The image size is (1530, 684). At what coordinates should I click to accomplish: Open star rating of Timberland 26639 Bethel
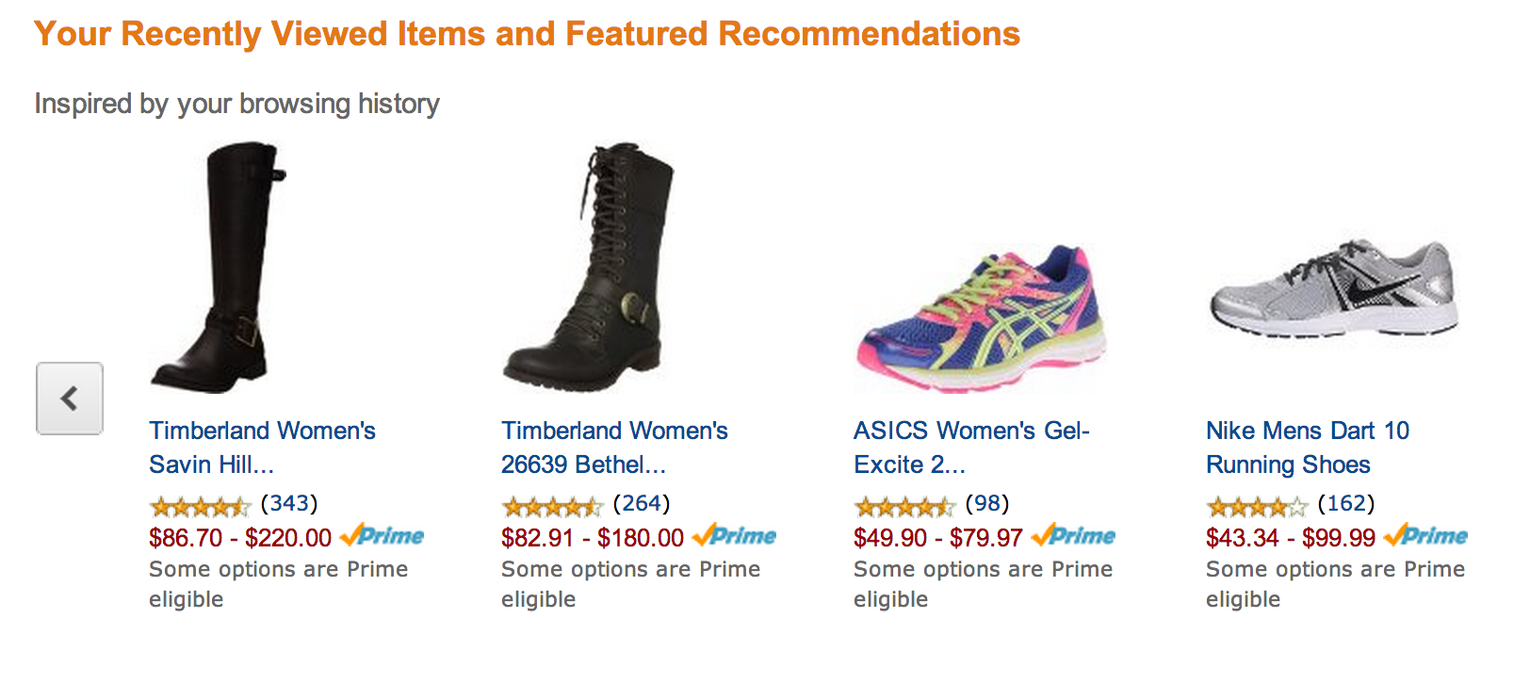tap(553, 507)
